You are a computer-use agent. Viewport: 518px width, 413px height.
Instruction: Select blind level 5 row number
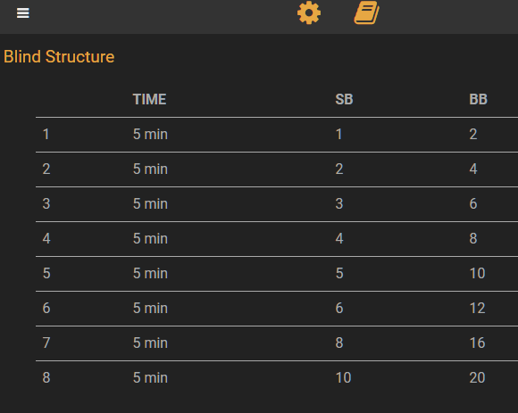click(x=46, y=273)
